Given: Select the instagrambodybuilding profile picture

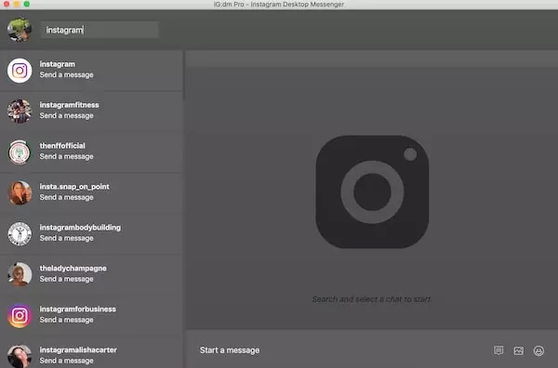Looking at the screenshot, I should click(x=20, y=233).
